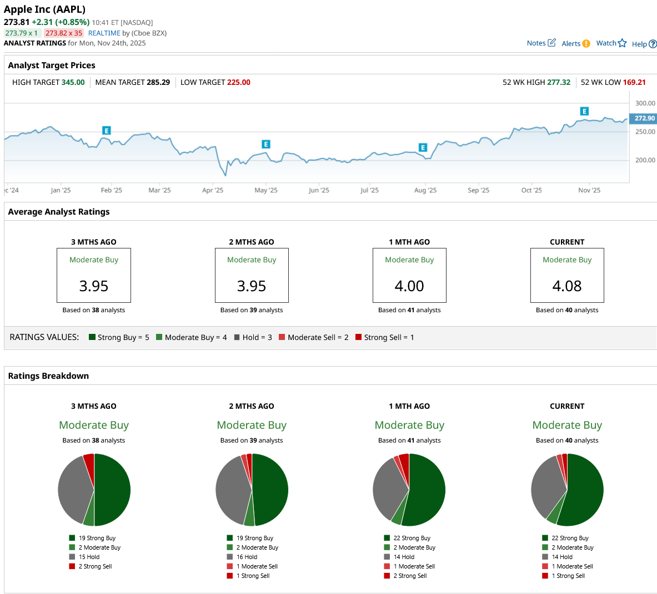Select the gray Hold slice in the 3 MTHS AGO pie
657x594 pixels.
coord(75,488)
